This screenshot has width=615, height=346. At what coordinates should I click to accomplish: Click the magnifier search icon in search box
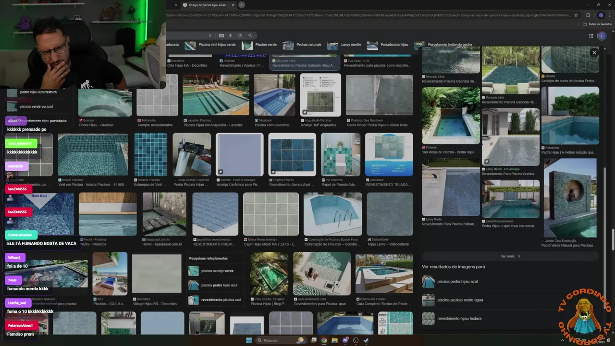250,36
